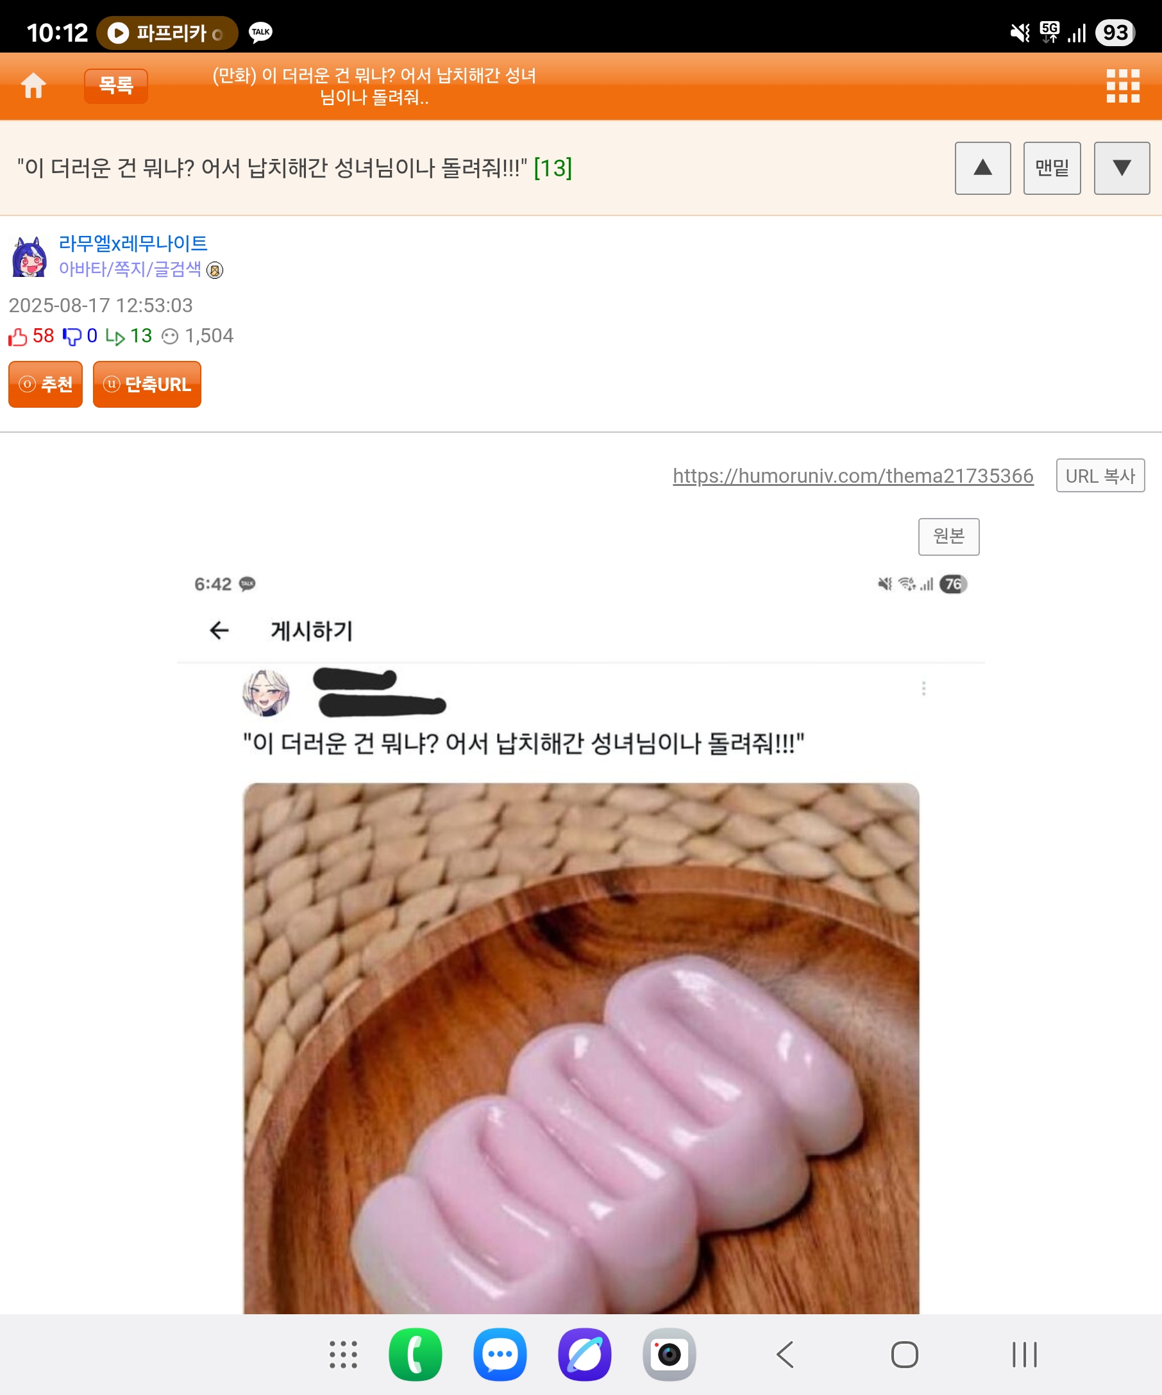1162x1395 pixels.
Task: View original image with 원본 button
Action: (948, 536)
